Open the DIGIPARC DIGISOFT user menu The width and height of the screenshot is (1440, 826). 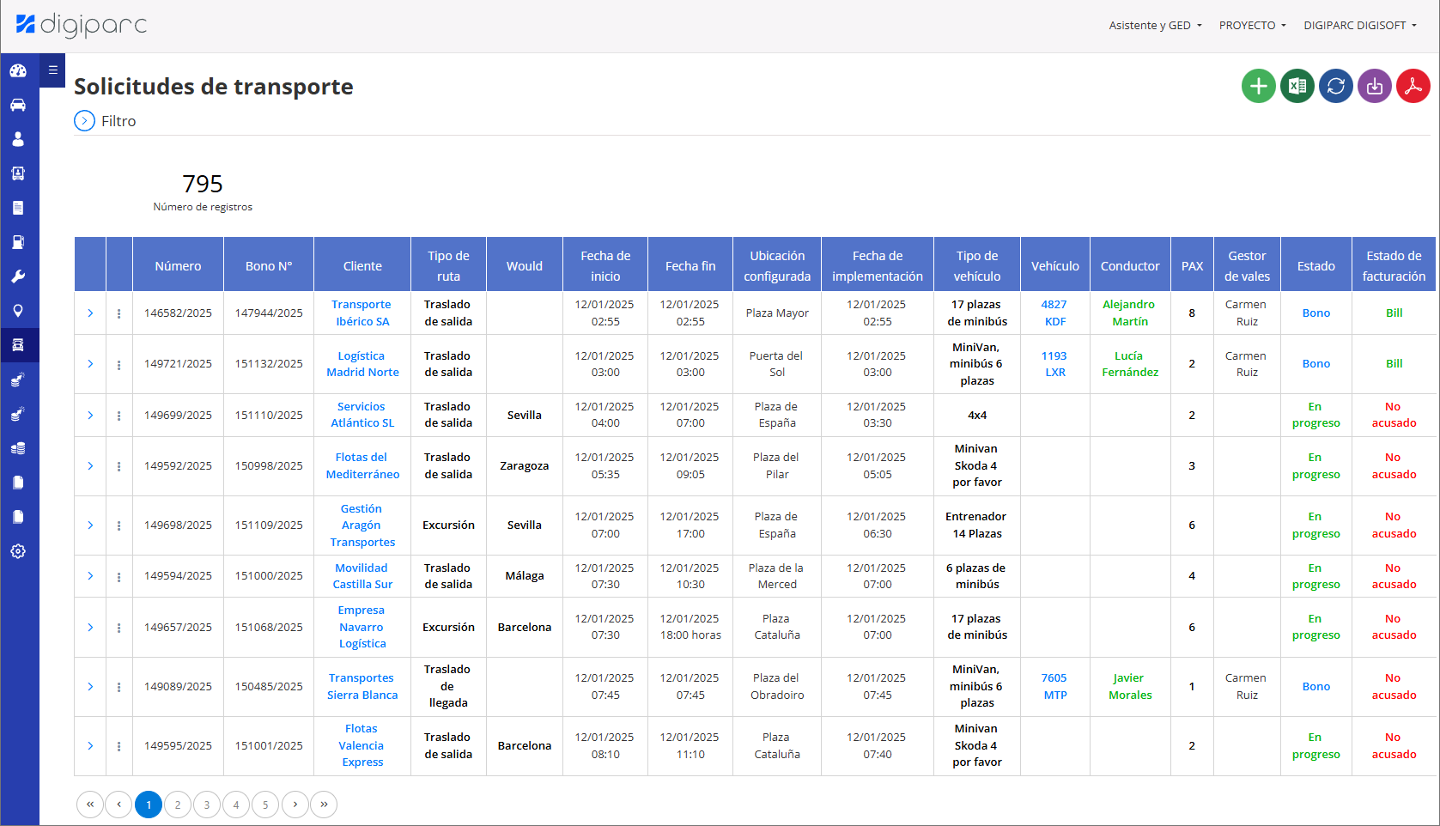(x=1359, y=26)
